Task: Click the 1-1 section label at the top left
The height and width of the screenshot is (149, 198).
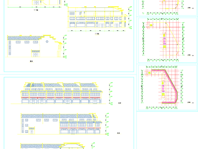Action: 36,10
